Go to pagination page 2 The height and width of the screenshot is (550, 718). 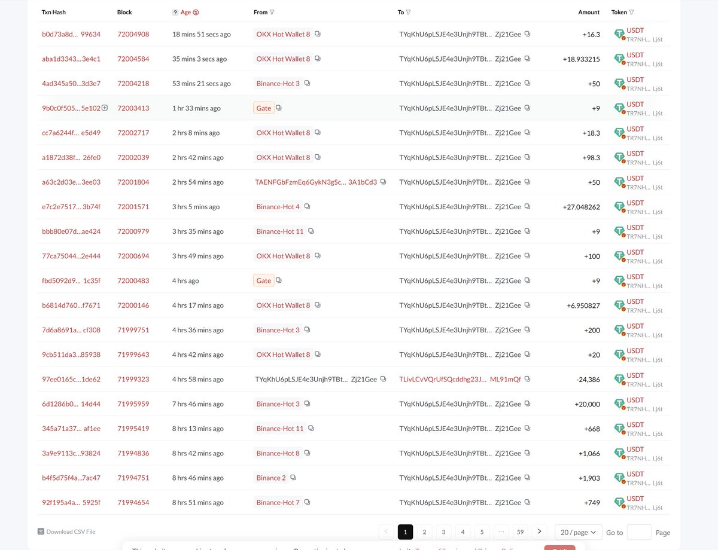click(424, 532)
